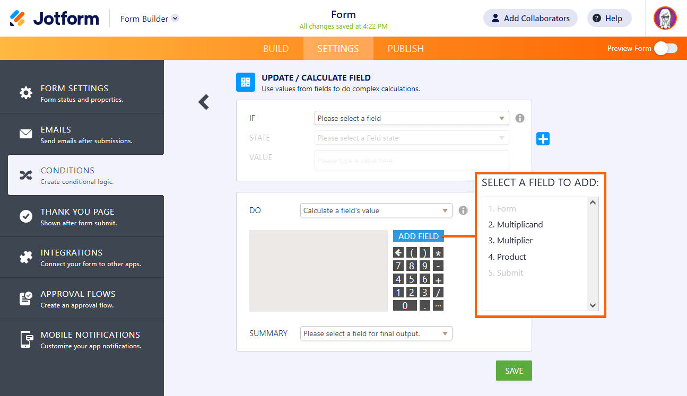Click the info icon beside DO dropdown
The width and height of the screenshot is (687, 396).
pyautogui.click(x=463, y=210)
